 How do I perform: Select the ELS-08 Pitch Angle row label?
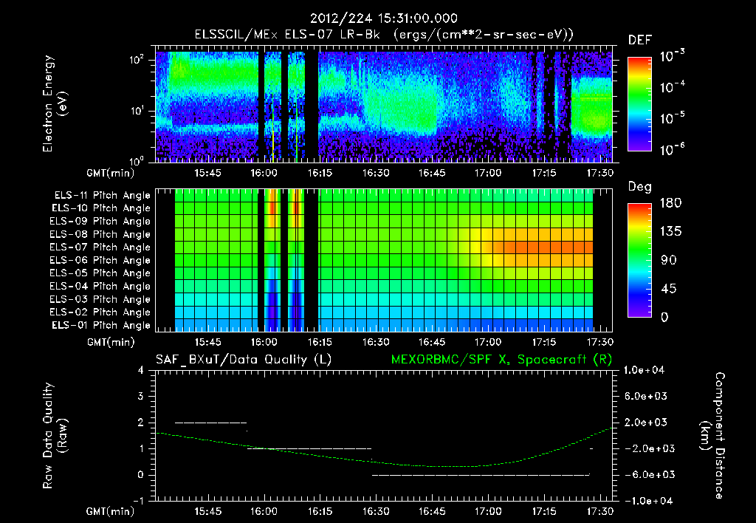pos(100,234)
